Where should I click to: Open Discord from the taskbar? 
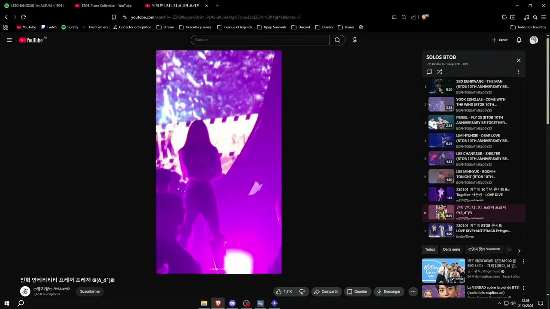[232, 303]
